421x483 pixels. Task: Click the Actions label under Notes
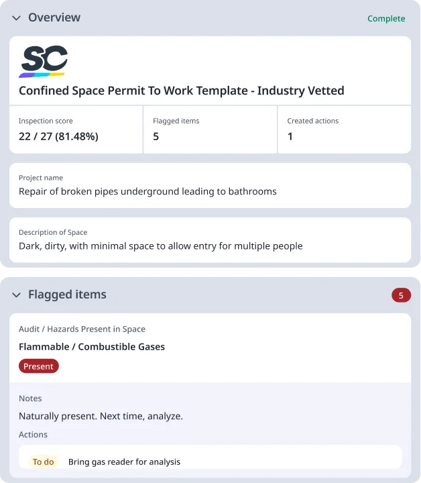point(33,435)
